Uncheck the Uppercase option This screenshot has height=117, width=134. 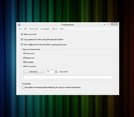pos(24,58)
